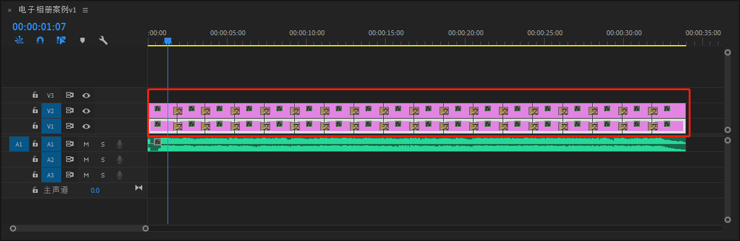This screenshot has height=241, width=740.
Task: Toggle lock on track V2
Action: tap(35, 111)
